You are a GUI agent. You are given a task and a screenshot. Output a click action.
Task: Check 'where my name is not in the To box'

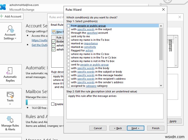68,61
